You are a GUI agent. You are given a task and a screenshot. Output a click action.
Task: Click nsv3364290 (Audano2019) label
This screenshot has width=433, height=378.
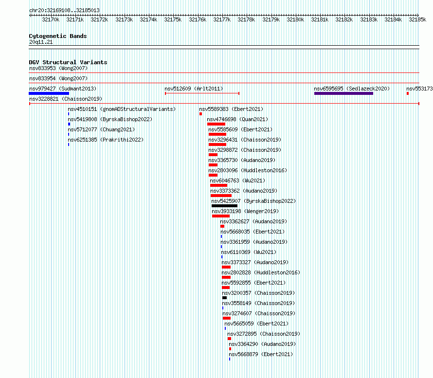pos(262,344)
